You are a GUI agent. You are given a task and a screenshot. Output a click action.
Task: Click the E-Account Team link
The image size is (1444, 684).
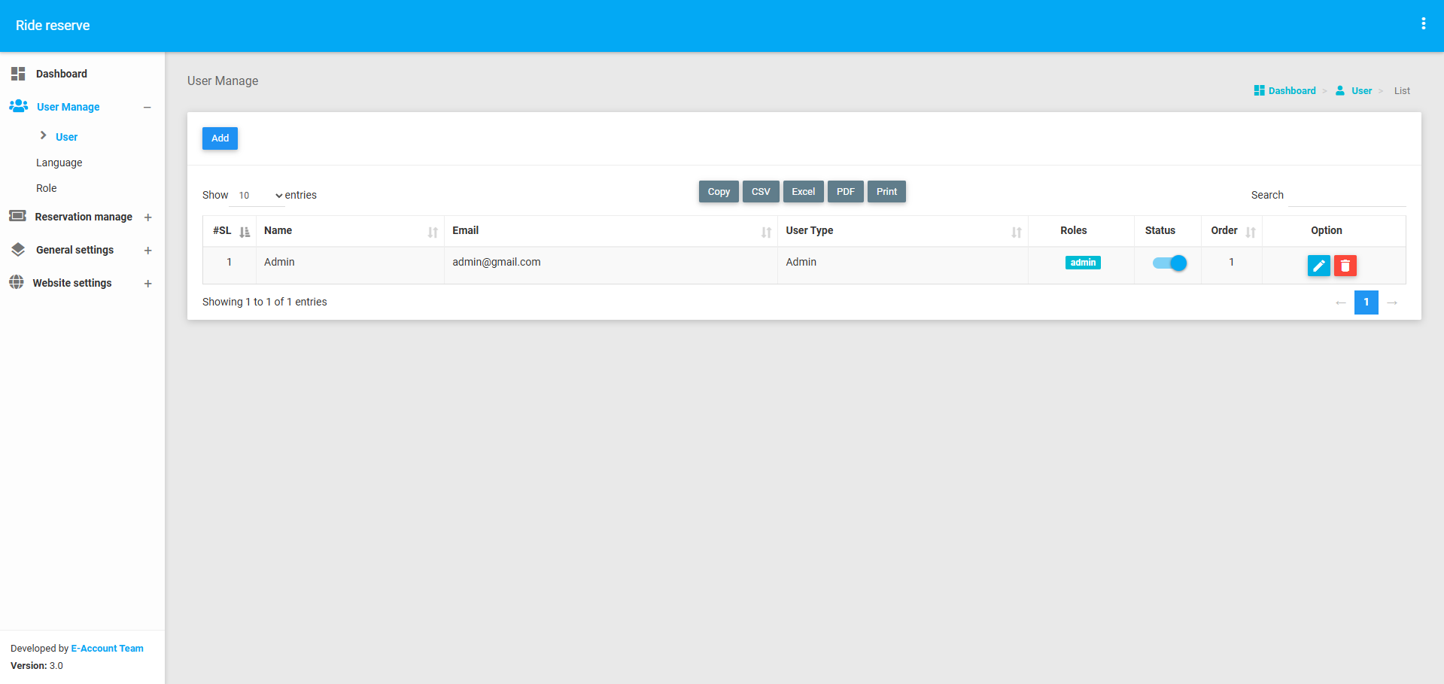(x=107, y=649)
